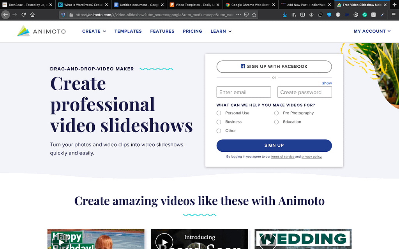Go back to the previous page

click(x=5, y=15)
